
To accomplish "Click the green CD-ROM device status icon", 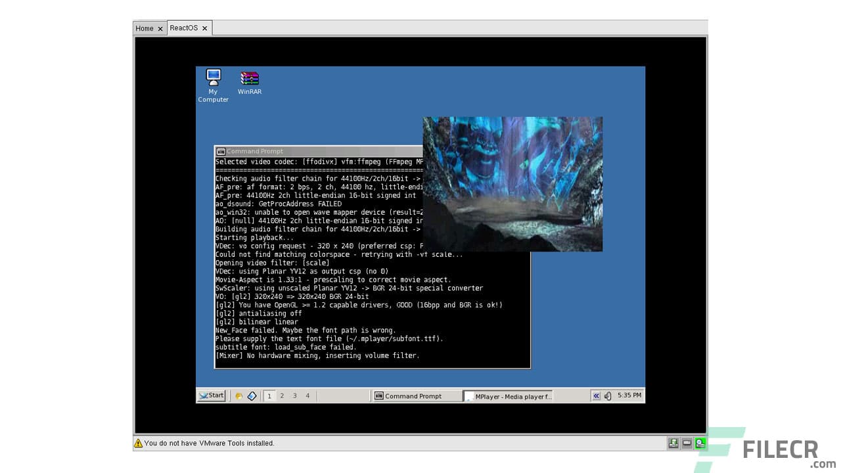I will (x=700, y=443).
